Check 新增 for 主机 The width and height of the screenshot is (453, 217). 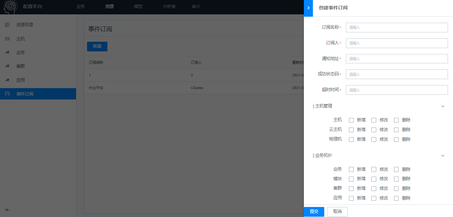click(351, 120)
